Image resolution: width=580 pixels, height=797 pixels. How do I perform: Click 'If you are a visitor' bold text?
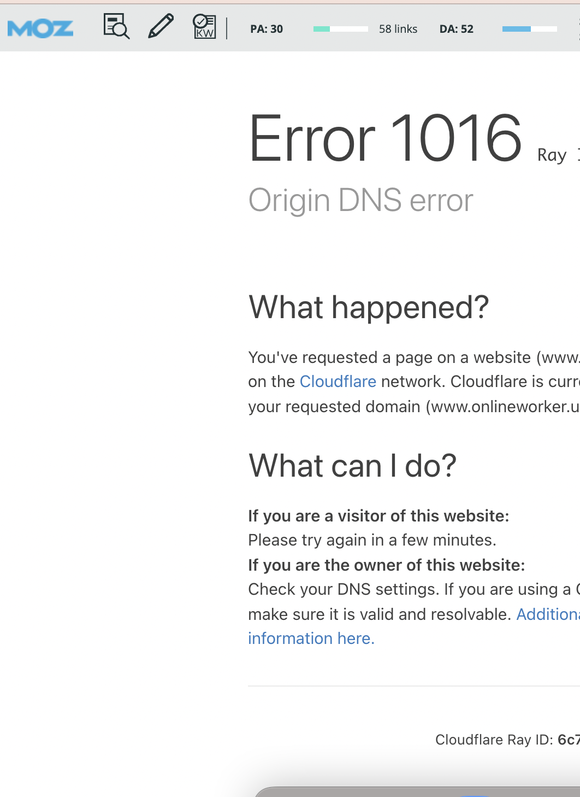[x=378, y=516]
